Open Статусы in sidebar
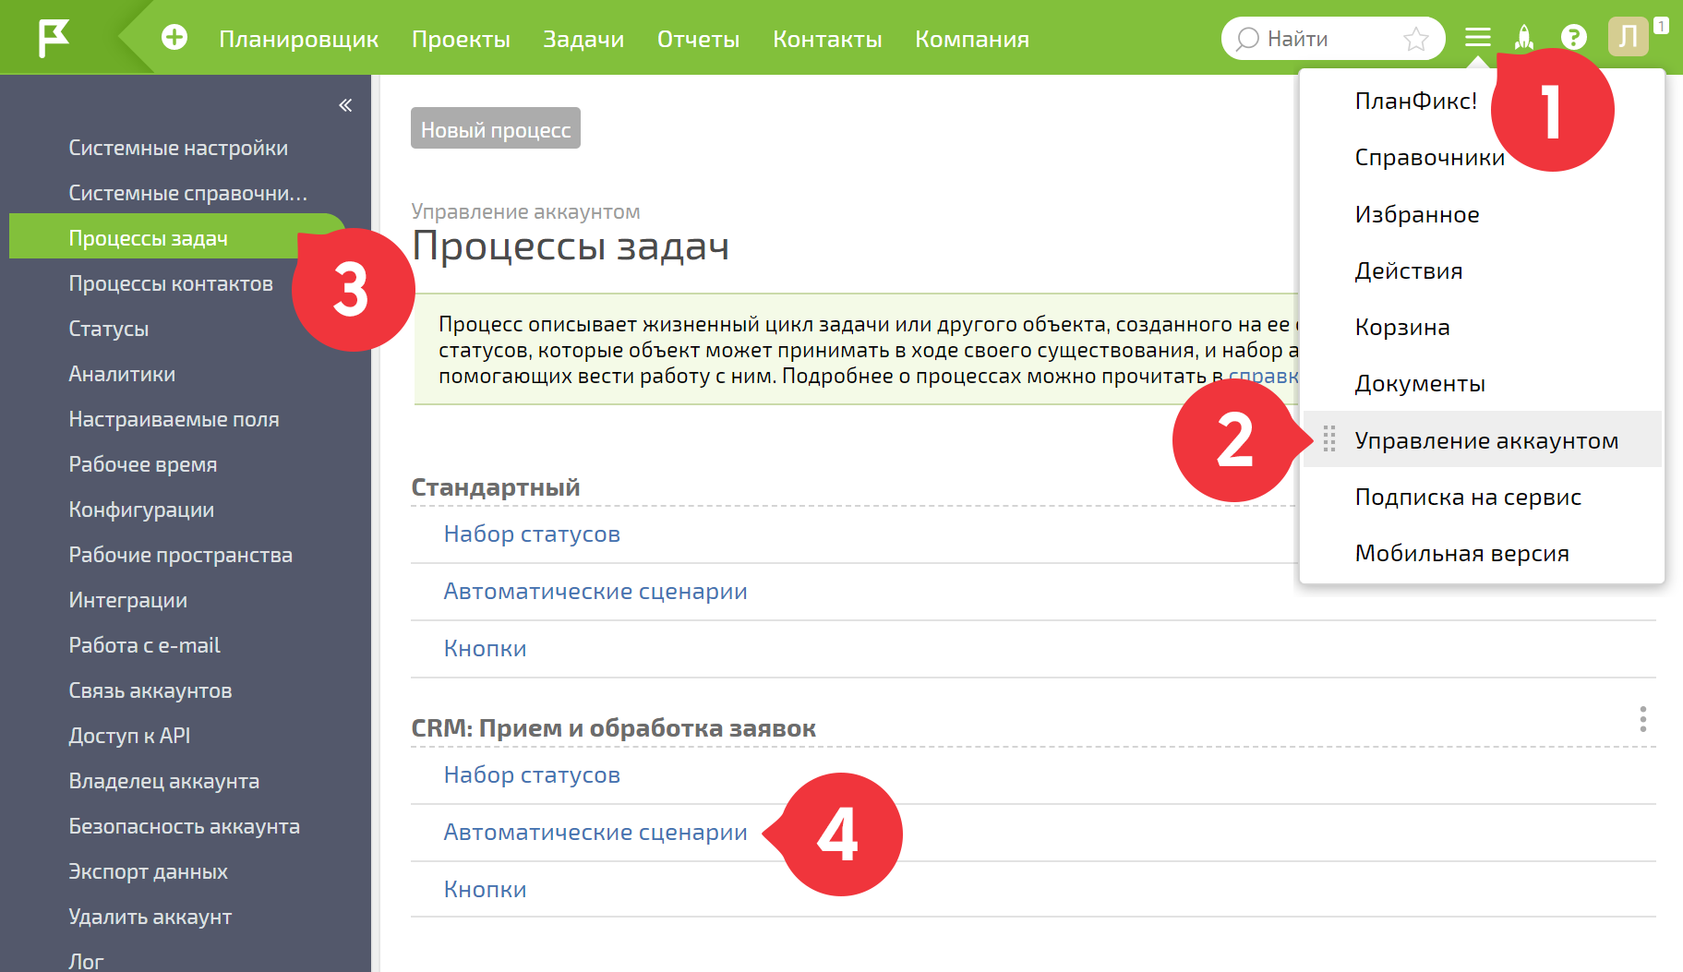 pos(109,329)
